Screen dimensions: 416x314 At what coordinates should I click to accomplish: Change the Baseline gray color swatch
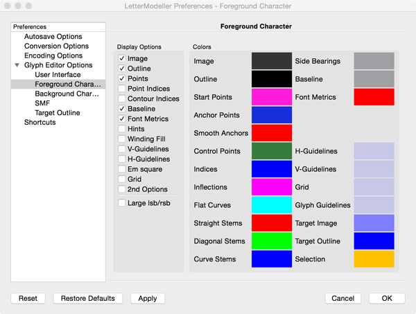pos(374,79)
